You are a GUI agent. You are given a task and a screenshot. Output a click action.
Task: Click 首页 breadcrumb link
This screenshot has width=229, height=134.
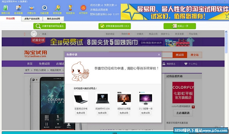point(27,70)
